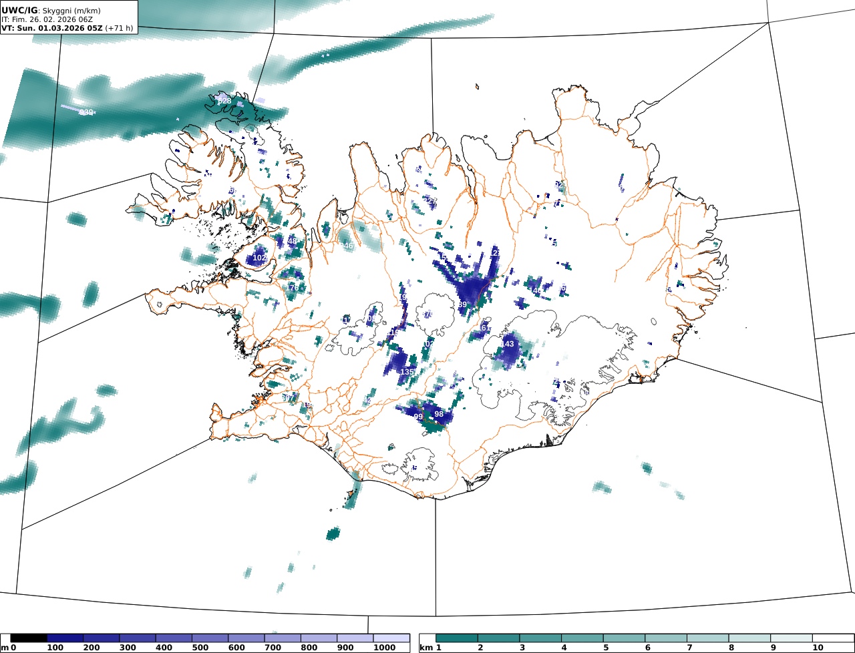The height and width of the screenshot is (653, 855).
Task: Click the swatch between 5 and 6 km
Action: (624, 638)
